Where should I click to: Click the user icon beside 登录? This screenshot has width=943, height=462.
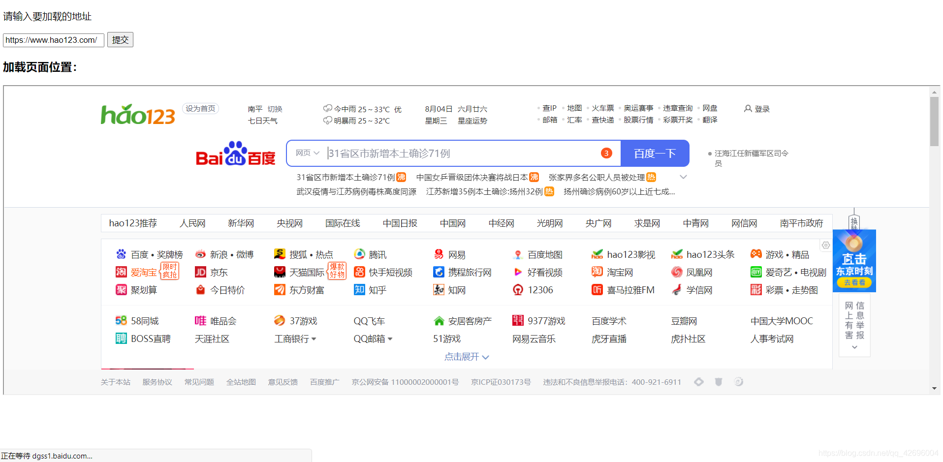click(748, 109)
